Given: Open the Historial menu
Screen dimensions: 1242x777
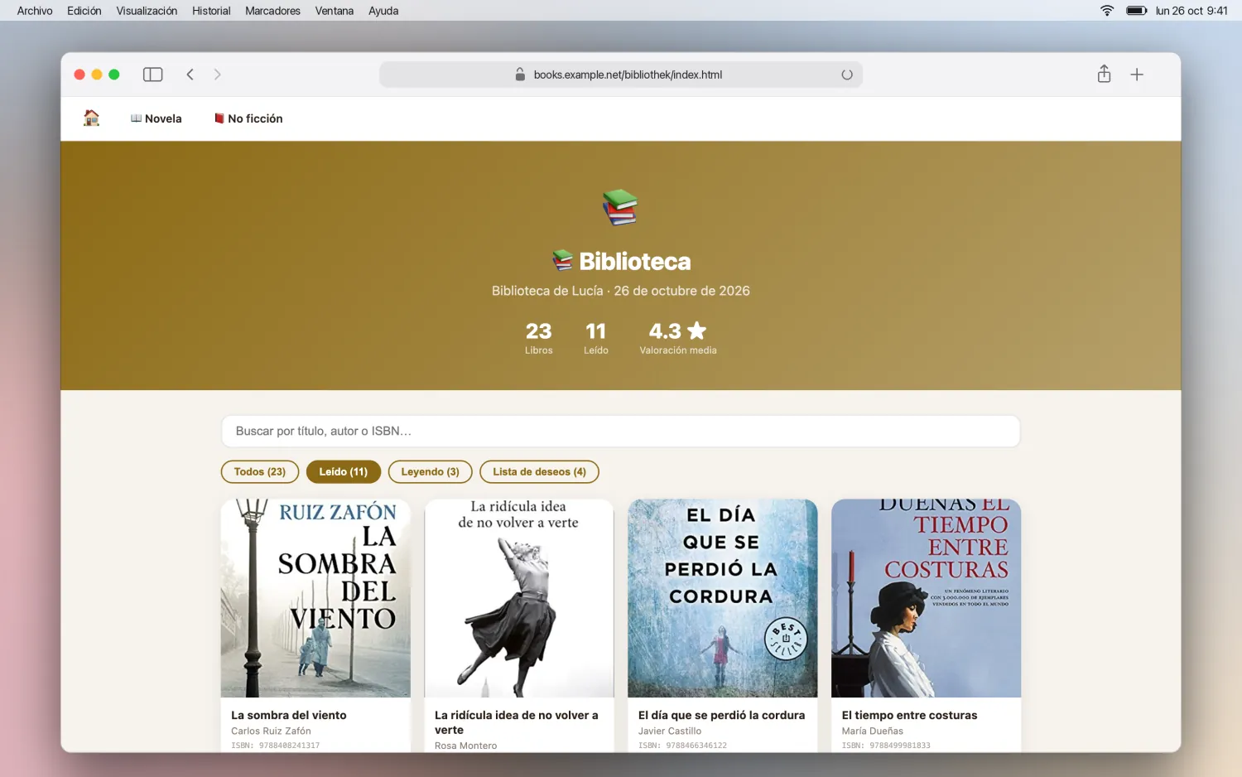Looking at the screenshot, I should click(211, 11).
